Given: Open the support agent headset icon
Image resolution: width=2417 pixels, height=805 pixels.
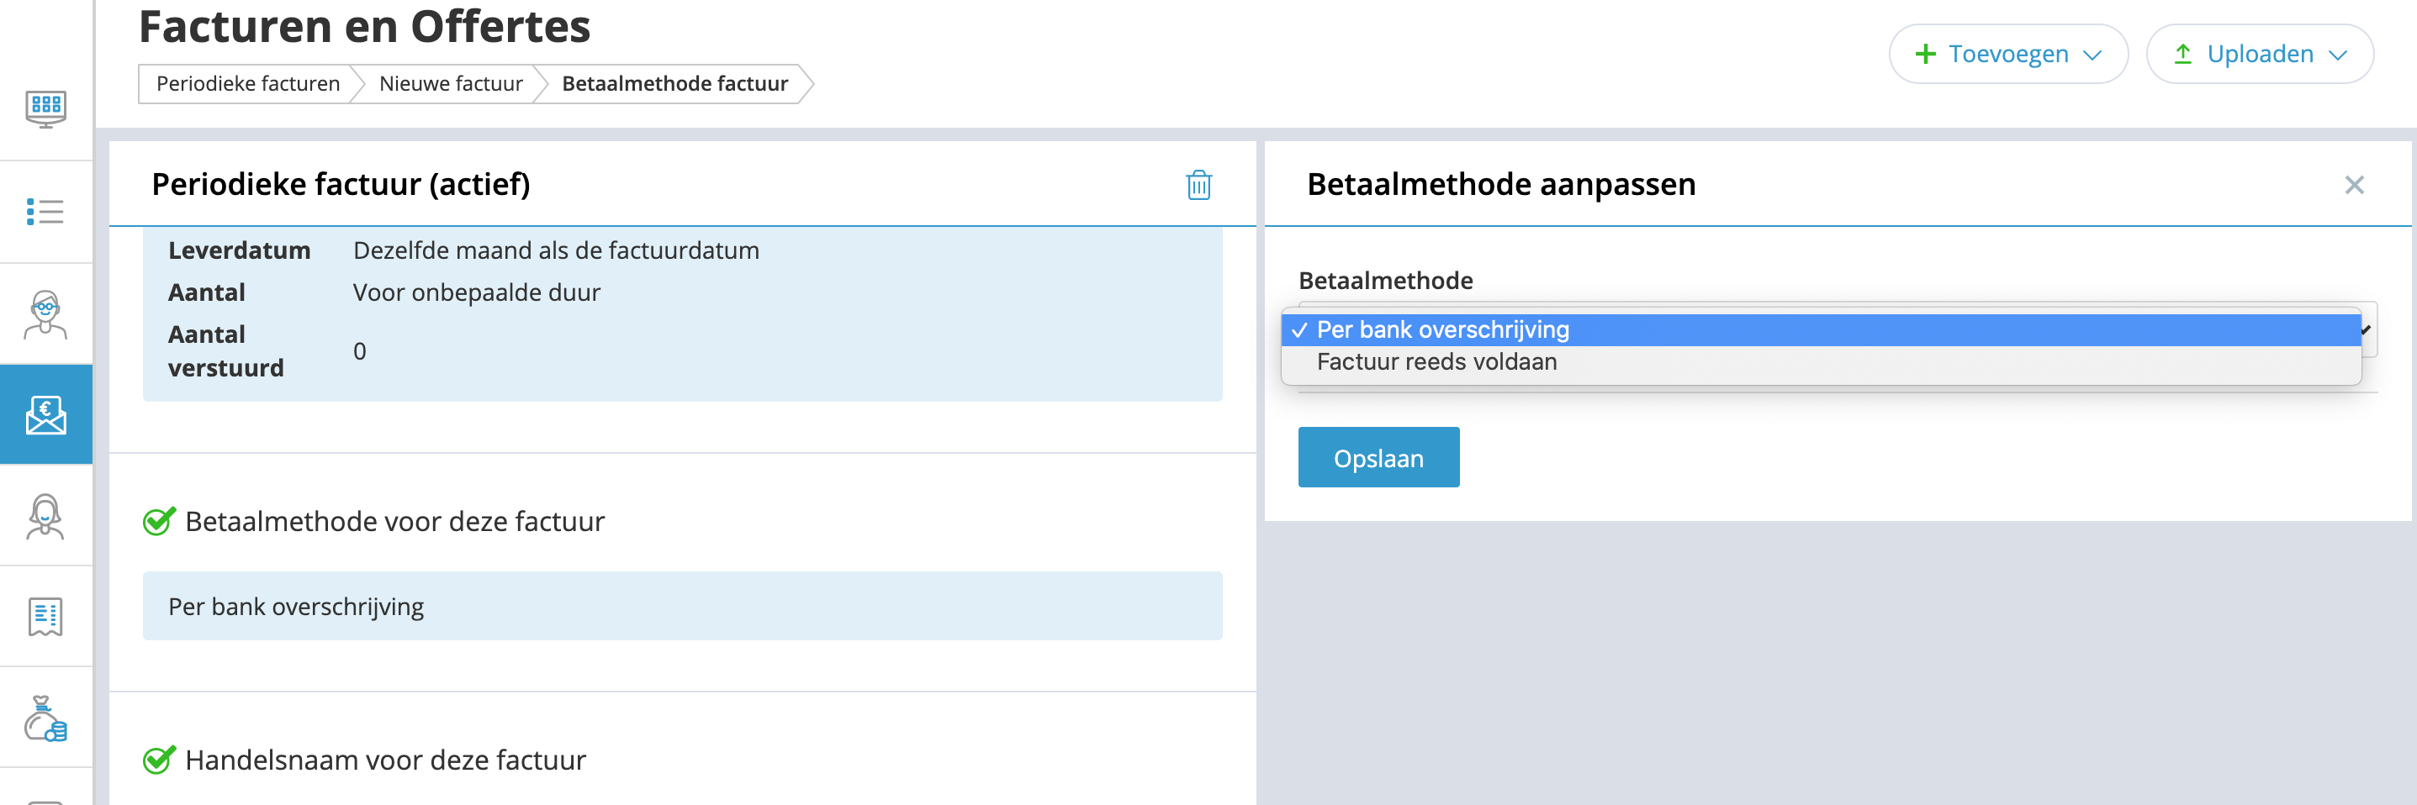Looking at the screenshot, I should coord(45,517).
